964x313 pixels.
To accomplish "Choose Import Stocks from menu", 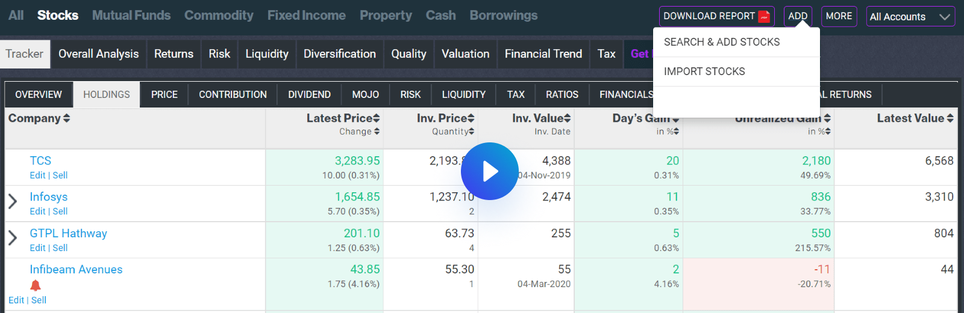I will 704,71.
